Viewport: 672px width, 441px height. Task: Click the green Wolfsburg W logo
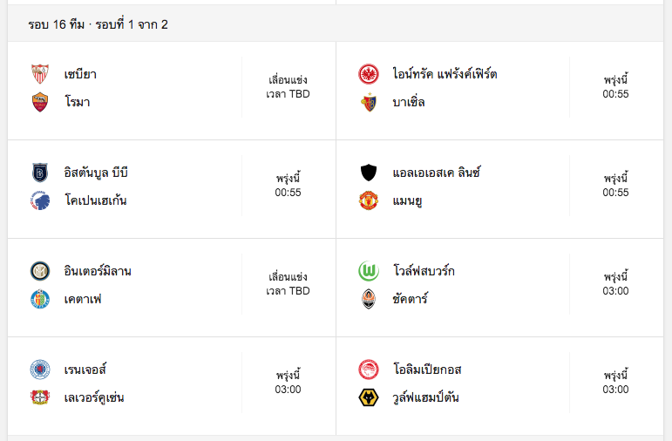(369, 271)
